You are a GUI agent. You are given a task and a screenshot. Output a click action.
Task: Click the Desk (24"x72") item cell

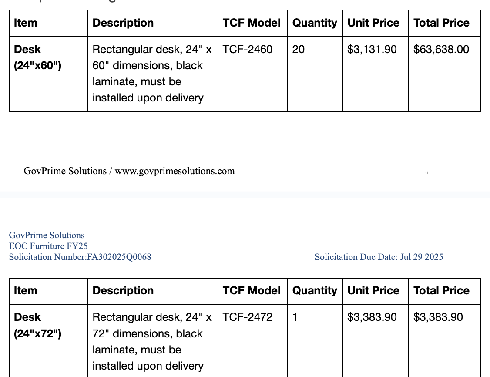pyautogui.click(x=48, y=341)
